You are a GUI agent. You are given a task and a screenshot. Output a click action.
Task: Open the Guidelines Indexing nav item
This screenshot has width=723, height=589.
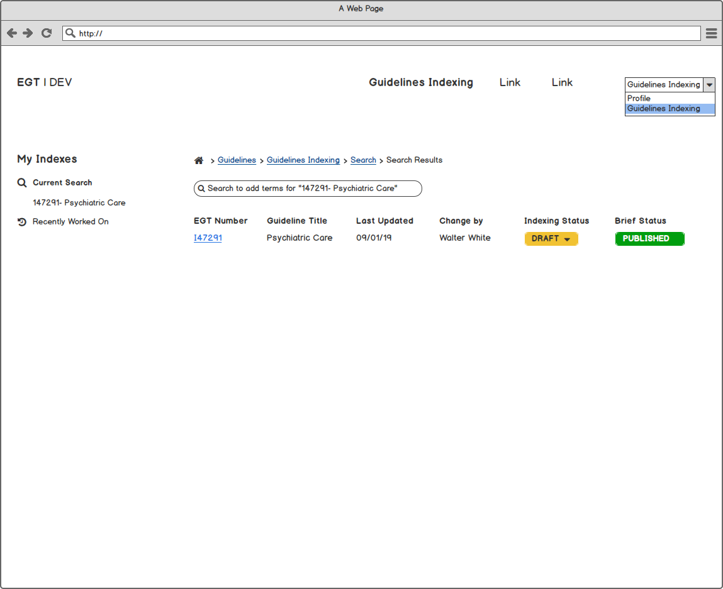(420, 82)
